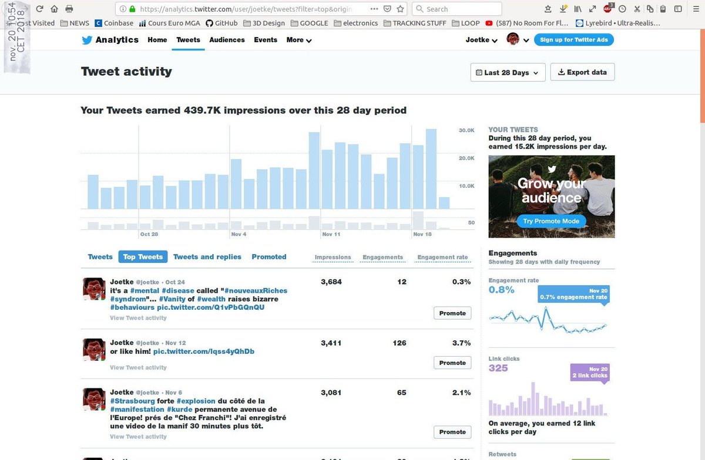Viewport: 705px width, 460px height.
Task: Select the Top Tweets tab
Action: pyautogui.click(x=143, y=257)
